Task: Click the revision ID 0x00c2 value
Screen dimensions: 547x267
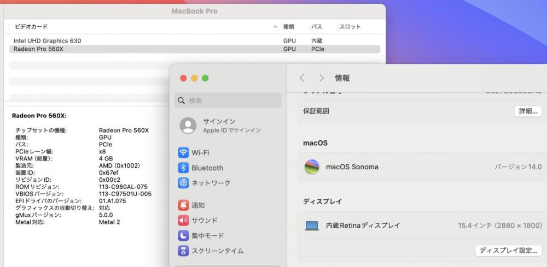Action: coord(109,180)
